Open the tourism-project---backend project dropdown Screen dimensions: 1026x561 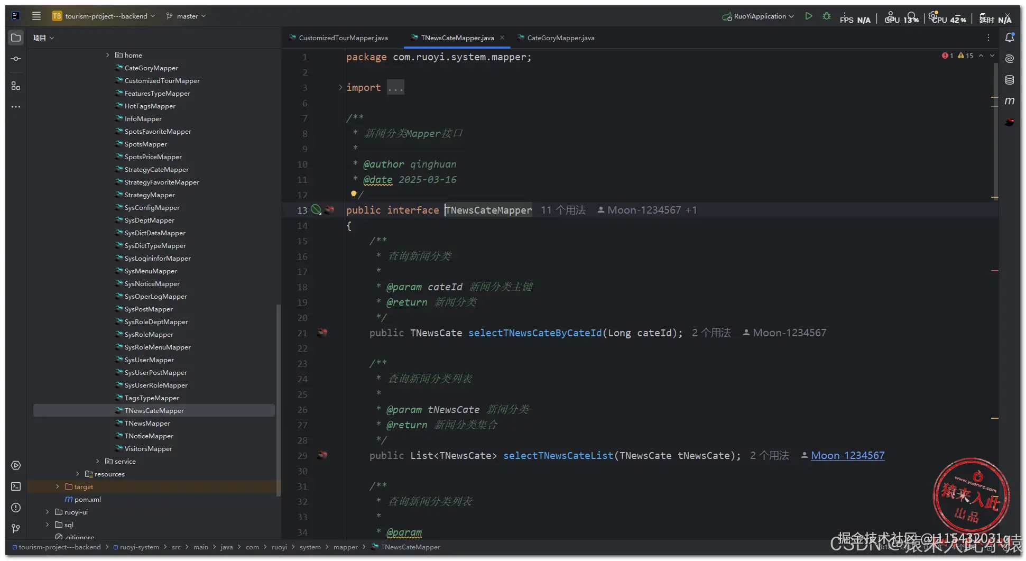pos(104,16)
